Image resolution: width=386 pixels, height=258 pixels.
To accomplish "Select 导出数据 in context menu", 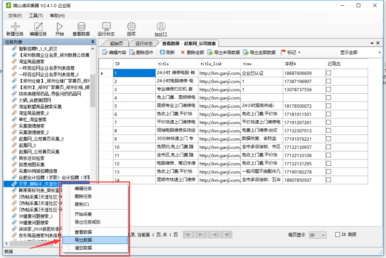I will 83,240.
